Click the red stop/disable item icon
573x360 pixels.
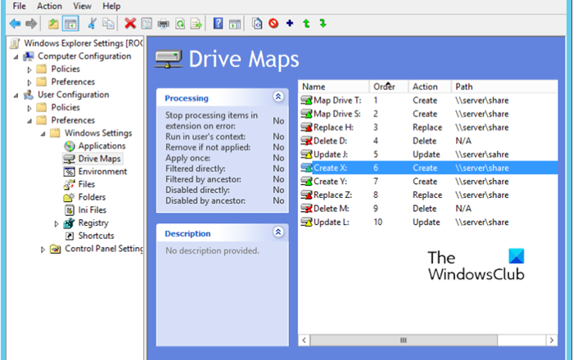[x=273, y=24]
